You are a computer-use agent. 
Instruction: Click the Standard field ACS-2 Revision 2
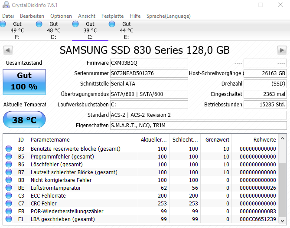pos(199,115)
